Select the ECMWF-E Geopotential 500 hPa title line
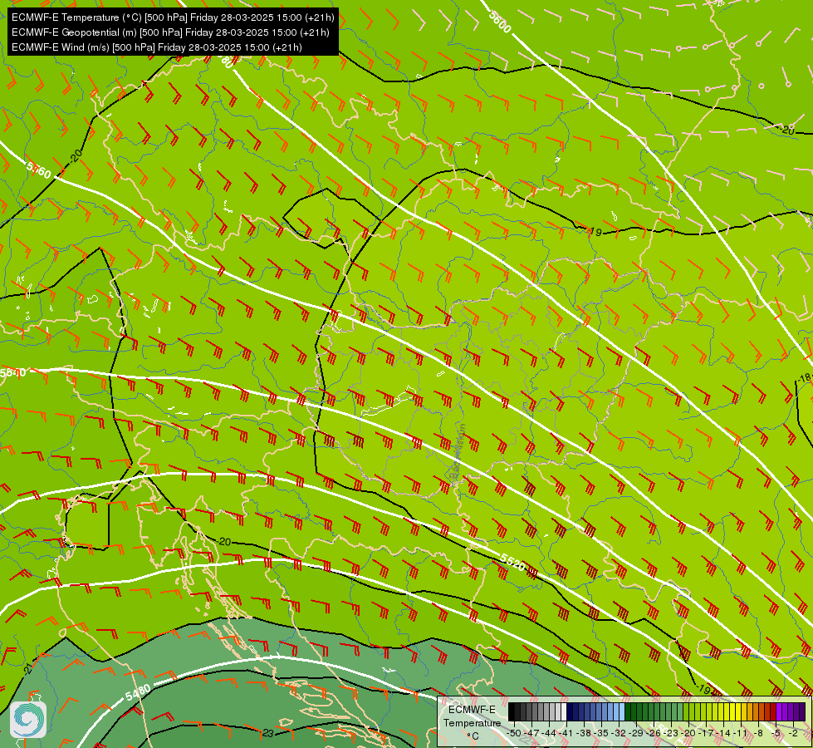The width and height of the screenshot is (813, 748). click(x=170, y=32)
